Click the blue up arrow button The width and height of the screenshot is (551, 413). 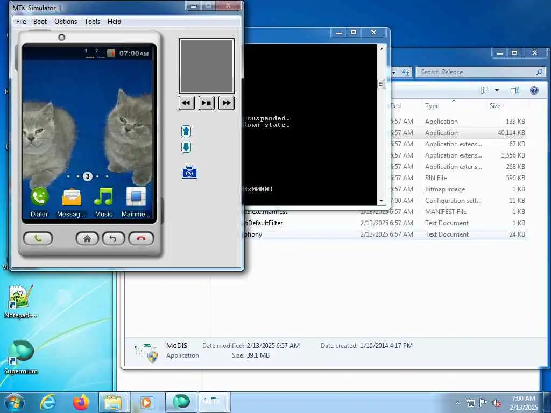point(186,131)
